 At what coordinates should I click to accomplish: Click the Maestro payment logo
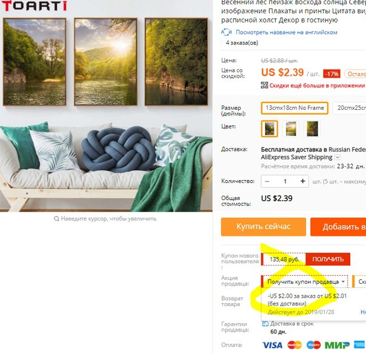[x=313, y=345]
